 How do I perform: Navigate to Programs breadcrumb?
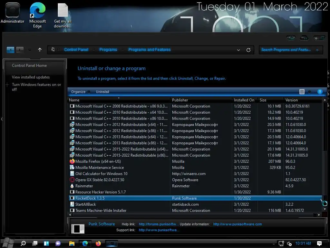point(108,49)
